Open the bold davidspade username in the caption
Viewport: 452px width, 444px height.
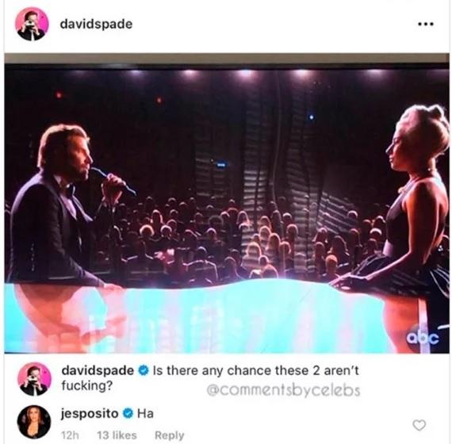[98, 370]
